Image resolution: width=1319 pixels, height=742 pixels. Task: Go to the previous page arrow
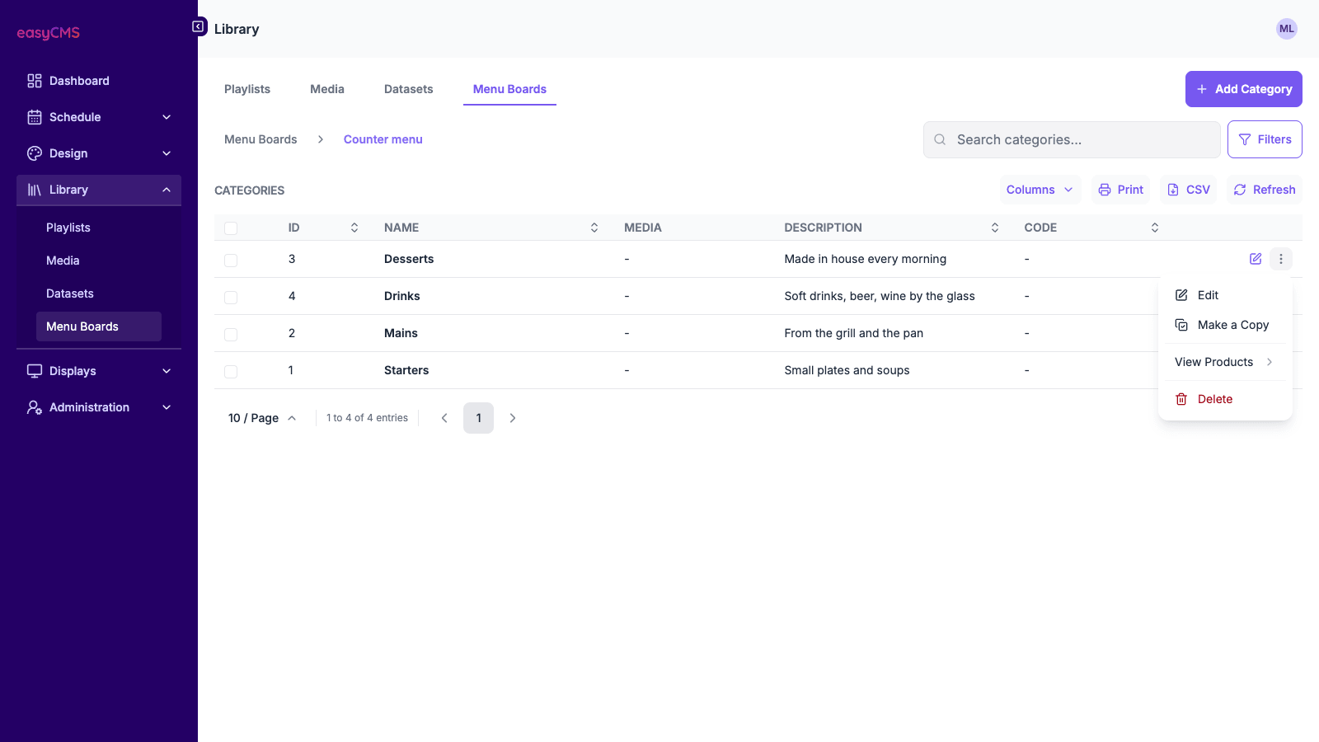[444, 418]
